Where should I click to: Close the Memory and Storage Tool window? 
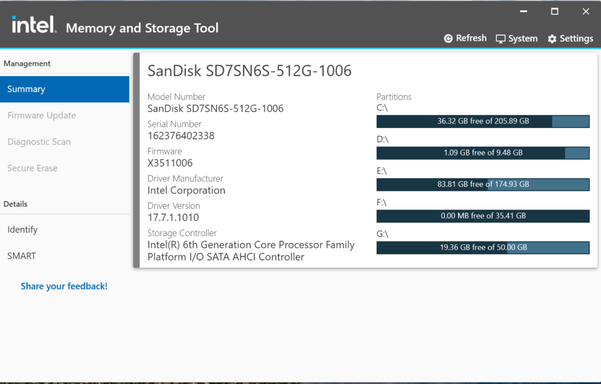click(x=586, y=12)
